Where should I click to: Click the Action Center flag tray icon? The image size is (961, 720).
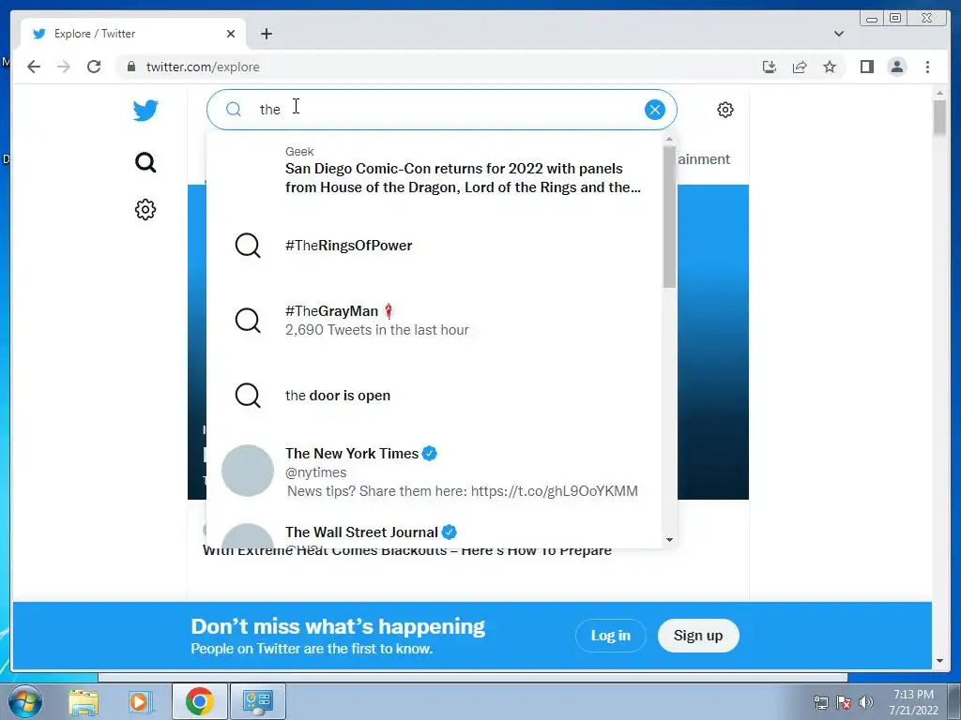[844, 702]
